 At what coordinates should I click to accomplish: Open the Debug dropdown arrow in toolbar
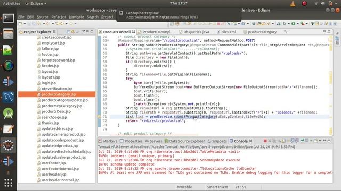[288, 23]
